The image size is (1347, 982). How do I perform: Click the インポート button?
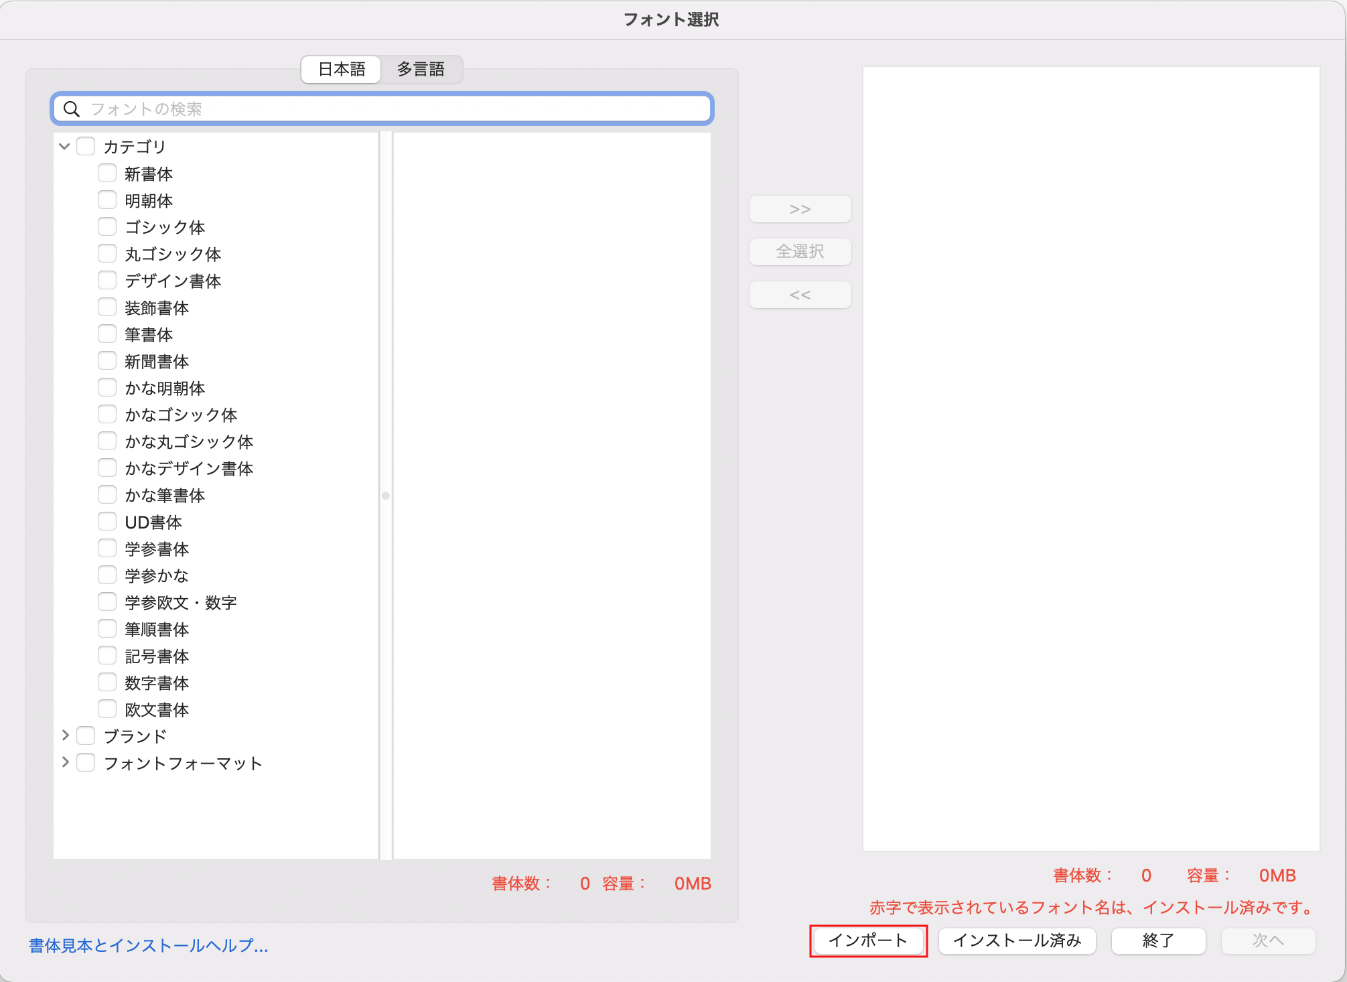tap(868, 940)
